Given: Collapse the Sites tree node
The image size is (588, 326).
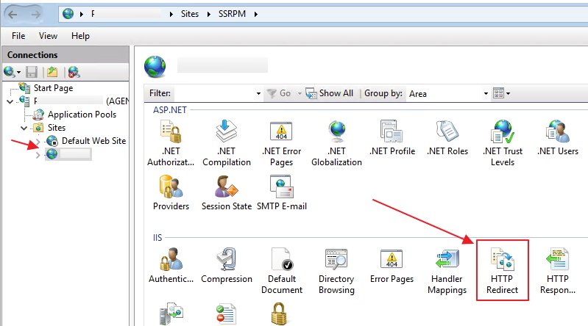Looking at the screenshot, I should pos(24,128).
